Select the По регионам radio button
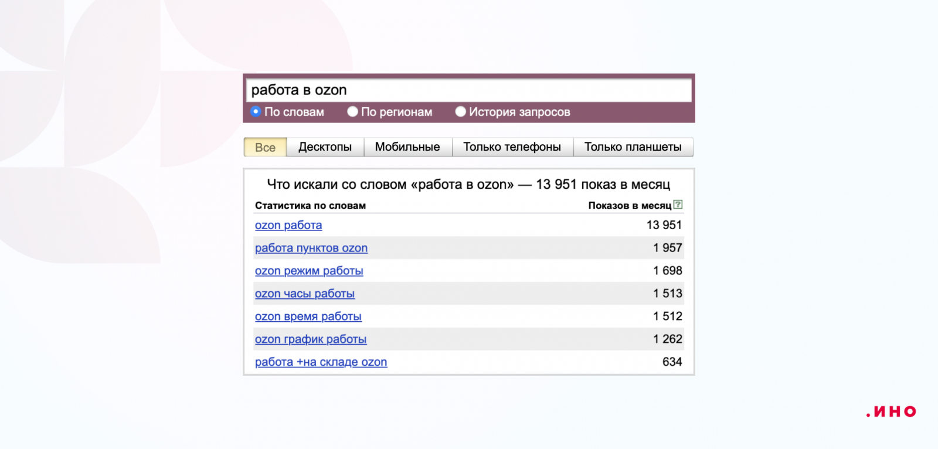Viewport: 938px width, 449px height. tap(352, 111)
